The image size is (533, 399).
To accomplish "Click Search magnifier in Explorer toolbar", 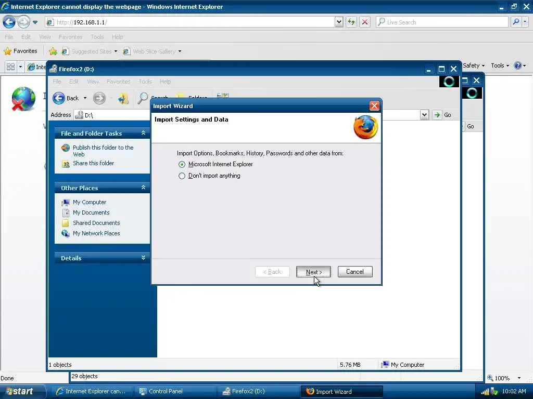I will click(143, 98).
